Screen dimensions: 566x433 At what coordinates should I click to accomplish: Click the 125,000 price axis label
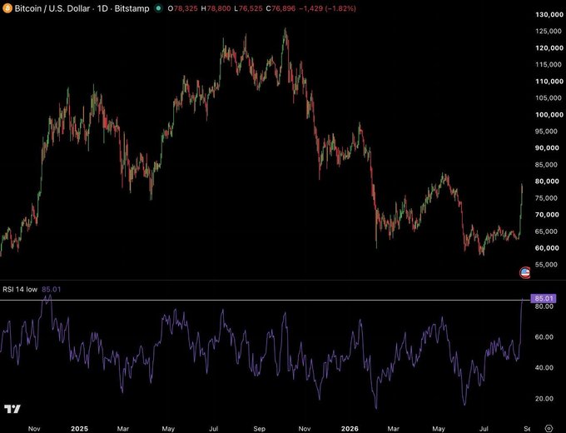coord(549,31)
